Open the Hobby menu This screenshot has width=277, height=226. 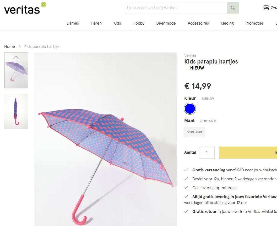pyautogui.click(x=138, y=23)
